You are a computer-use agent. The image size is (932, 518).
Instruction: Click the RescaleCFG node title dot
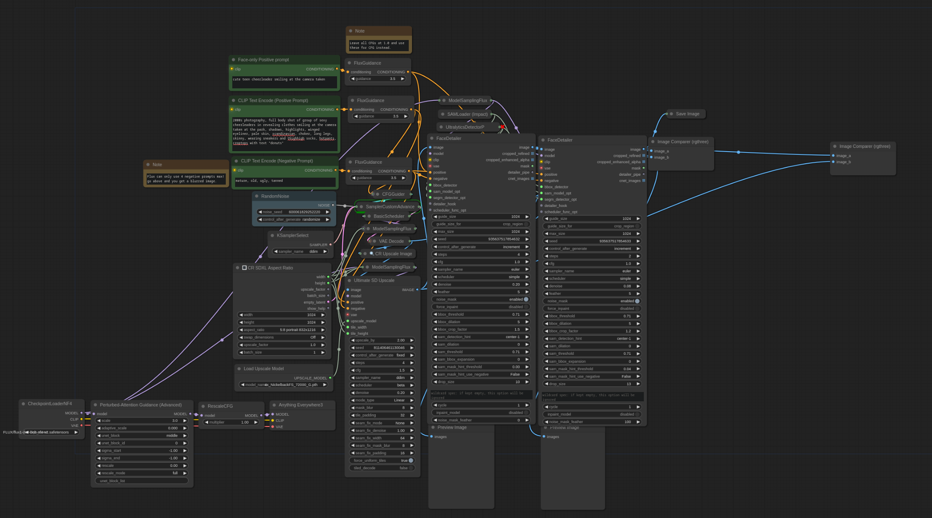[x=203, y=406]
